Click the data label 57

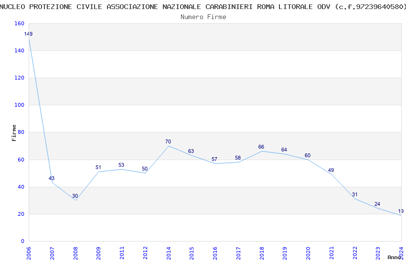point(214,159)
